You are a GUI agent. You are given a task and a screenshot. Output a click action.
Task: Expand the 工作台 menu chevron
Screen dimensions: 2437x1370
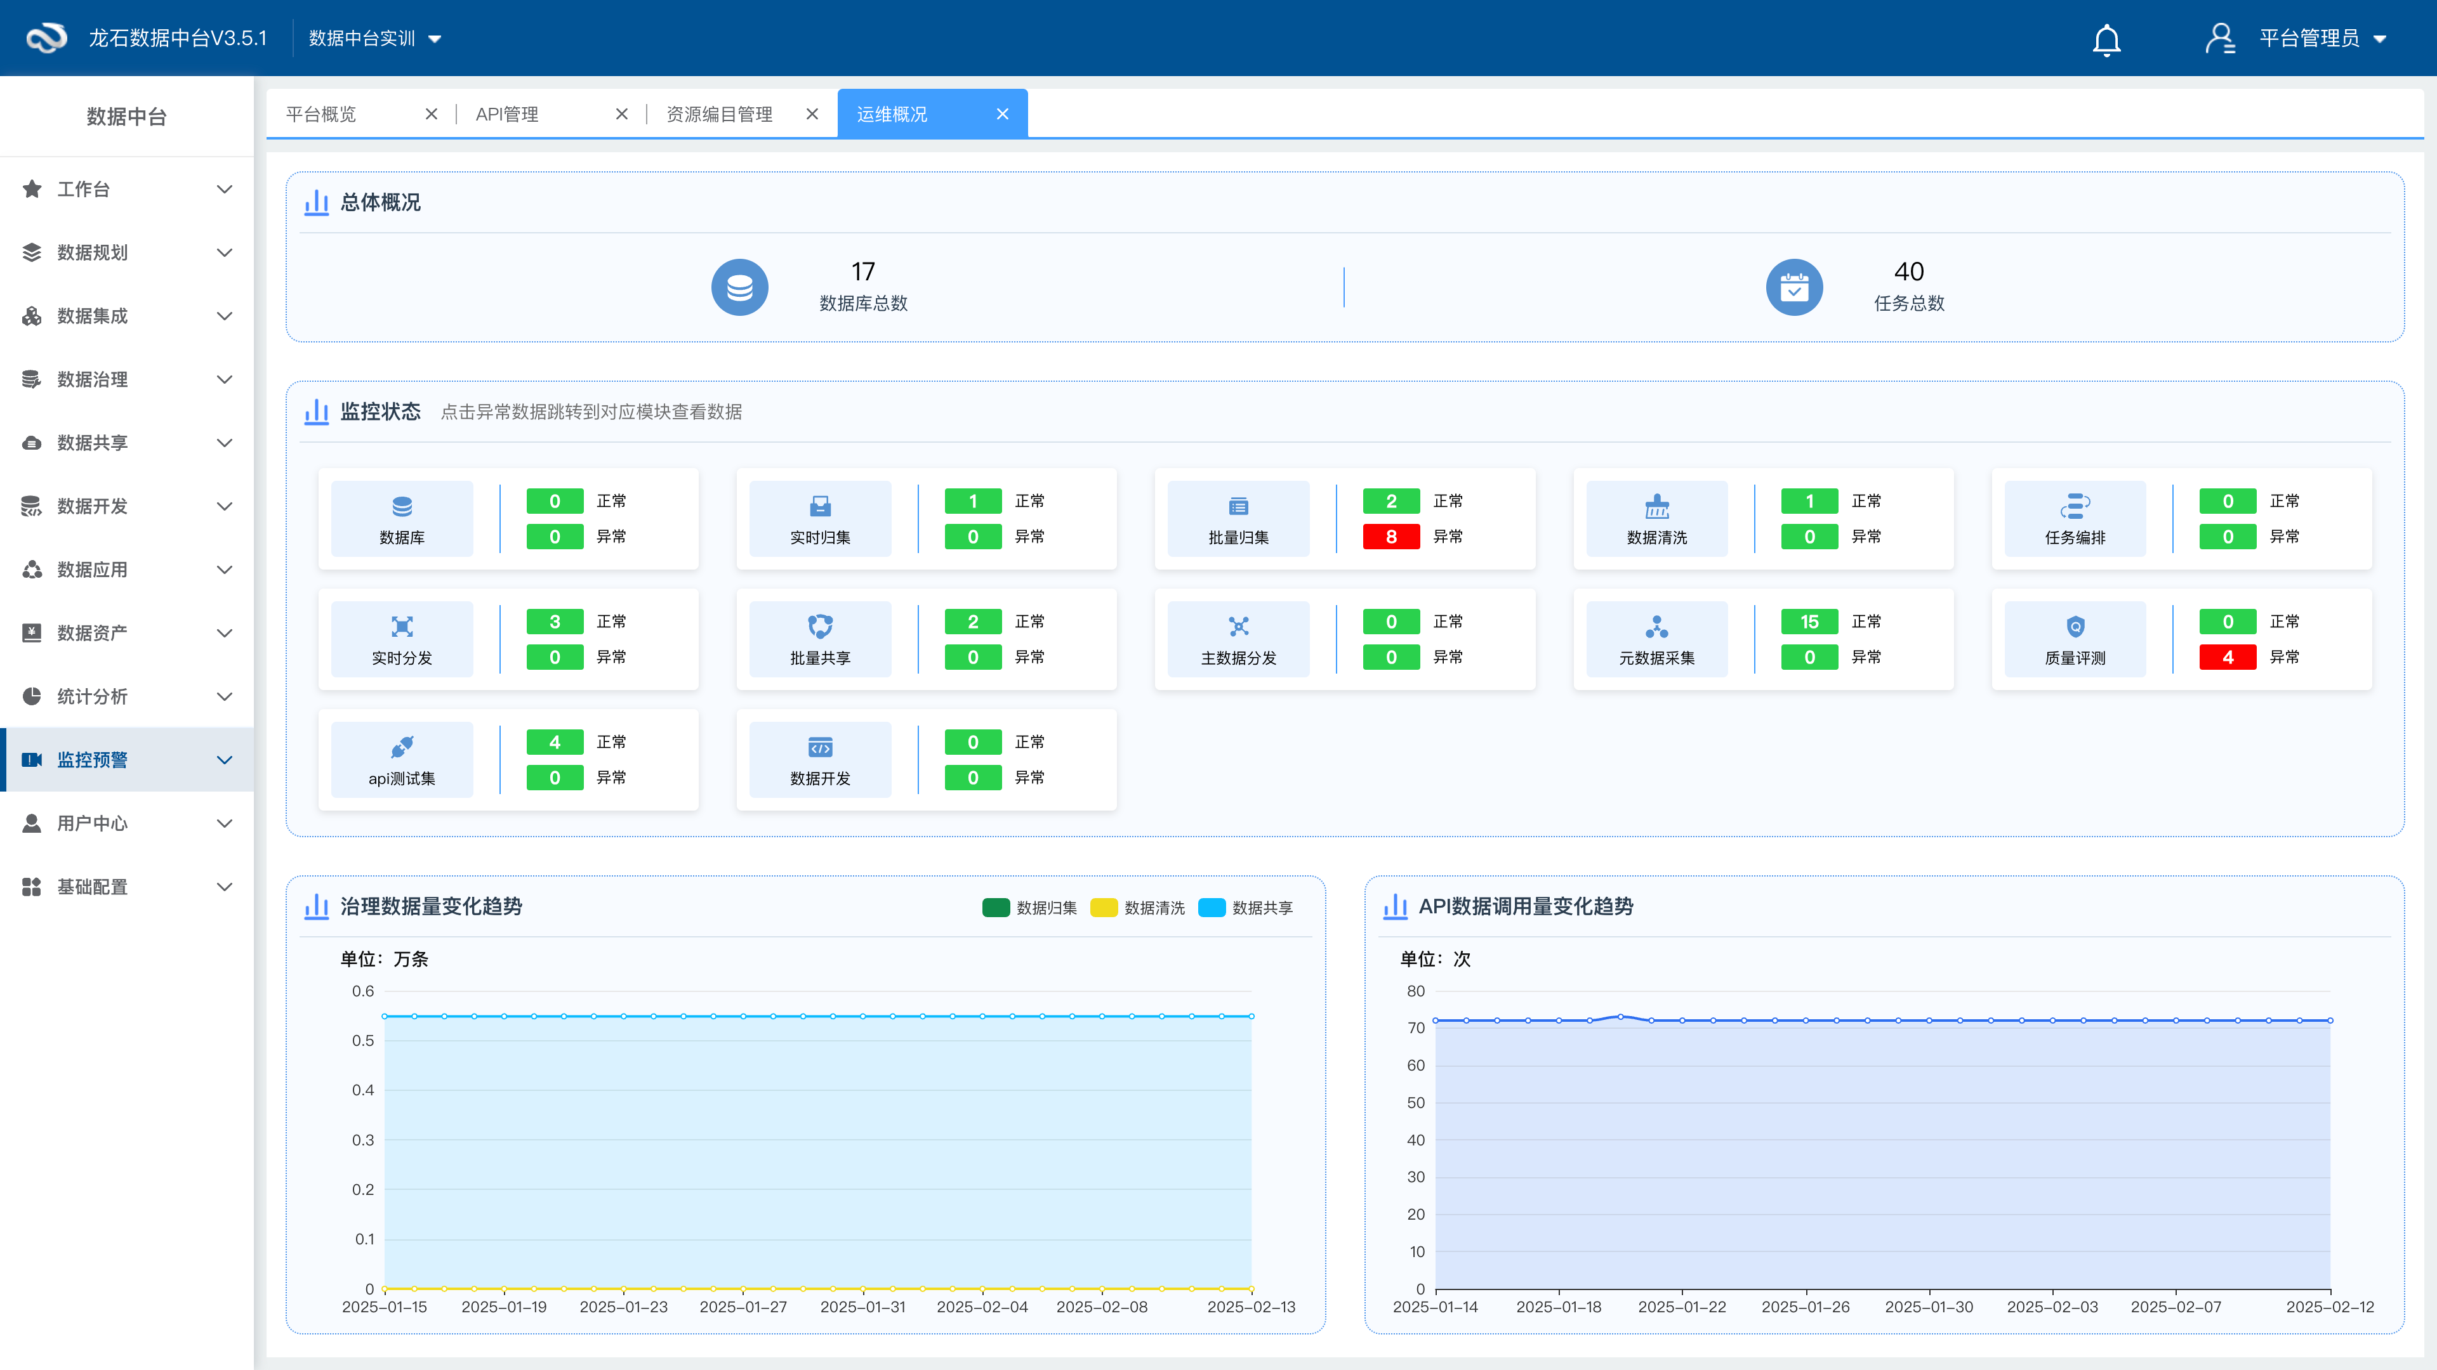click(x=224, y=189)
